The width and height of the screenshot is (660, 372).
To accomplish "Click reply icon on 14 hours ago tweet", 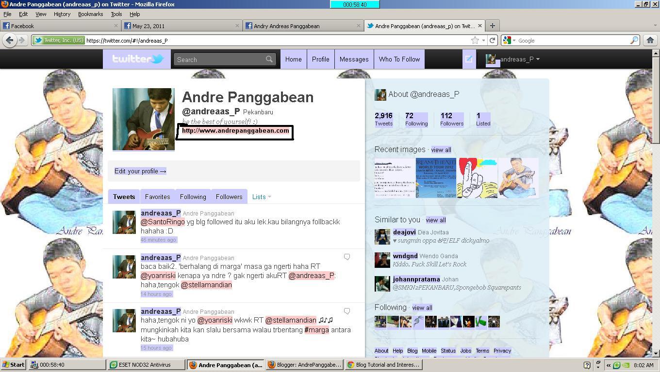I will coord(347,257).
